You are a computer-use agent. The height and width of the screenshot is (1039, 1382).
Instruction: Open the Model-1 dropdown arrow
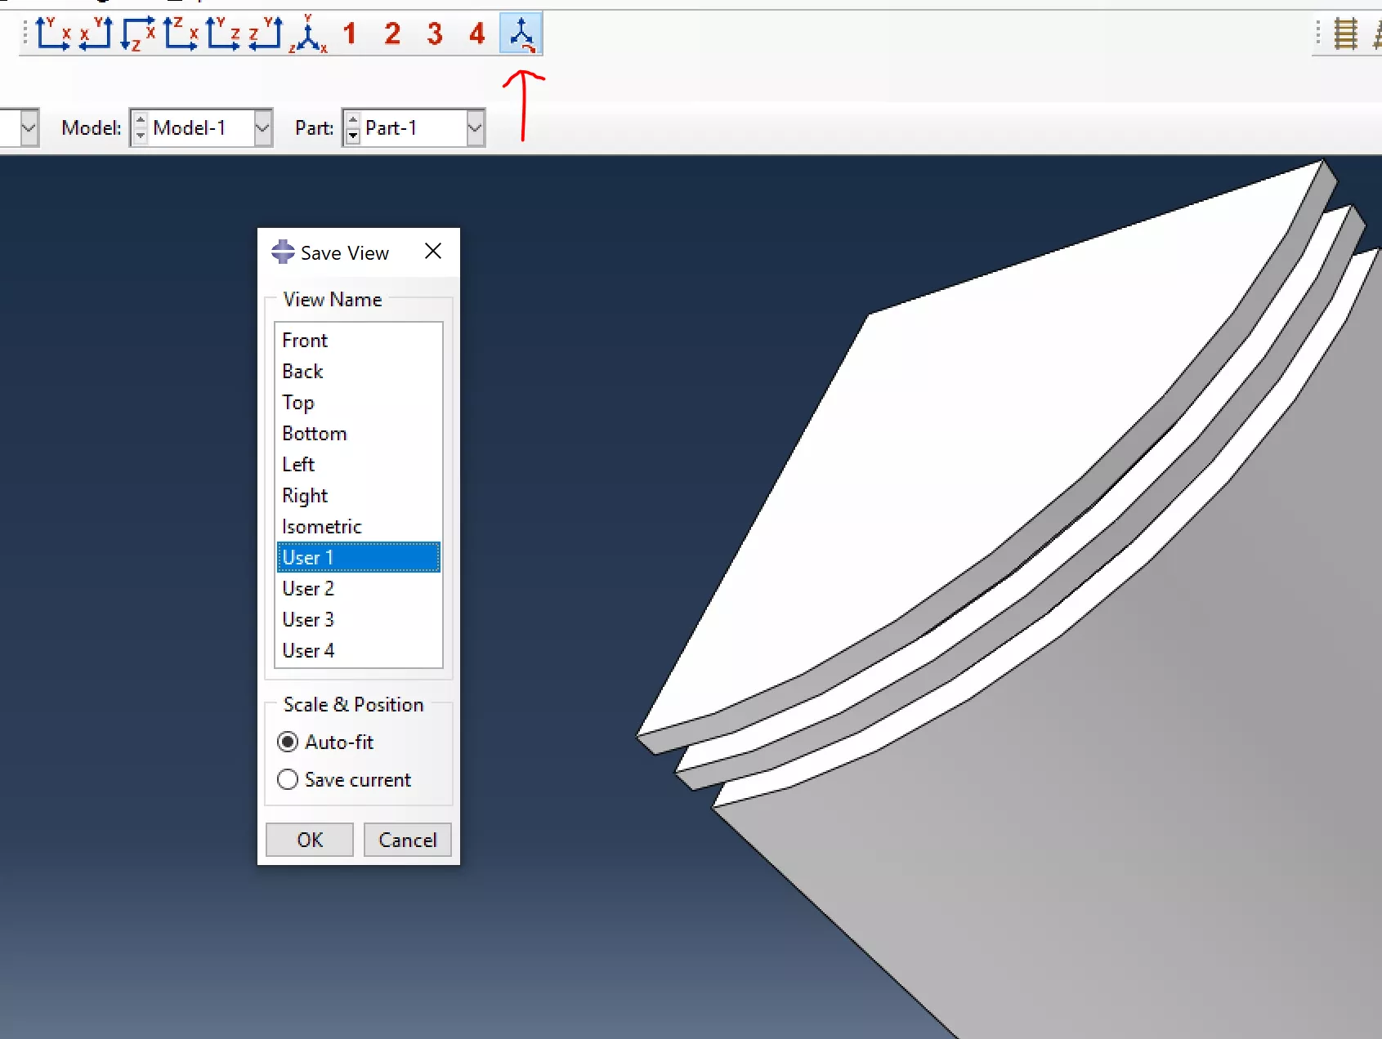coord(262,128)
